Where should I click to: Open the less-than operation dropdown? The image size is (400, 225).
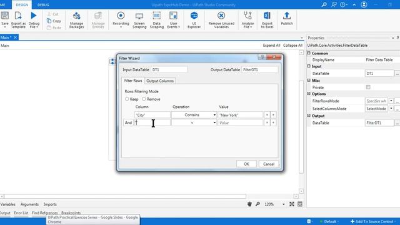pyautogui.click(x=214, y=122)
